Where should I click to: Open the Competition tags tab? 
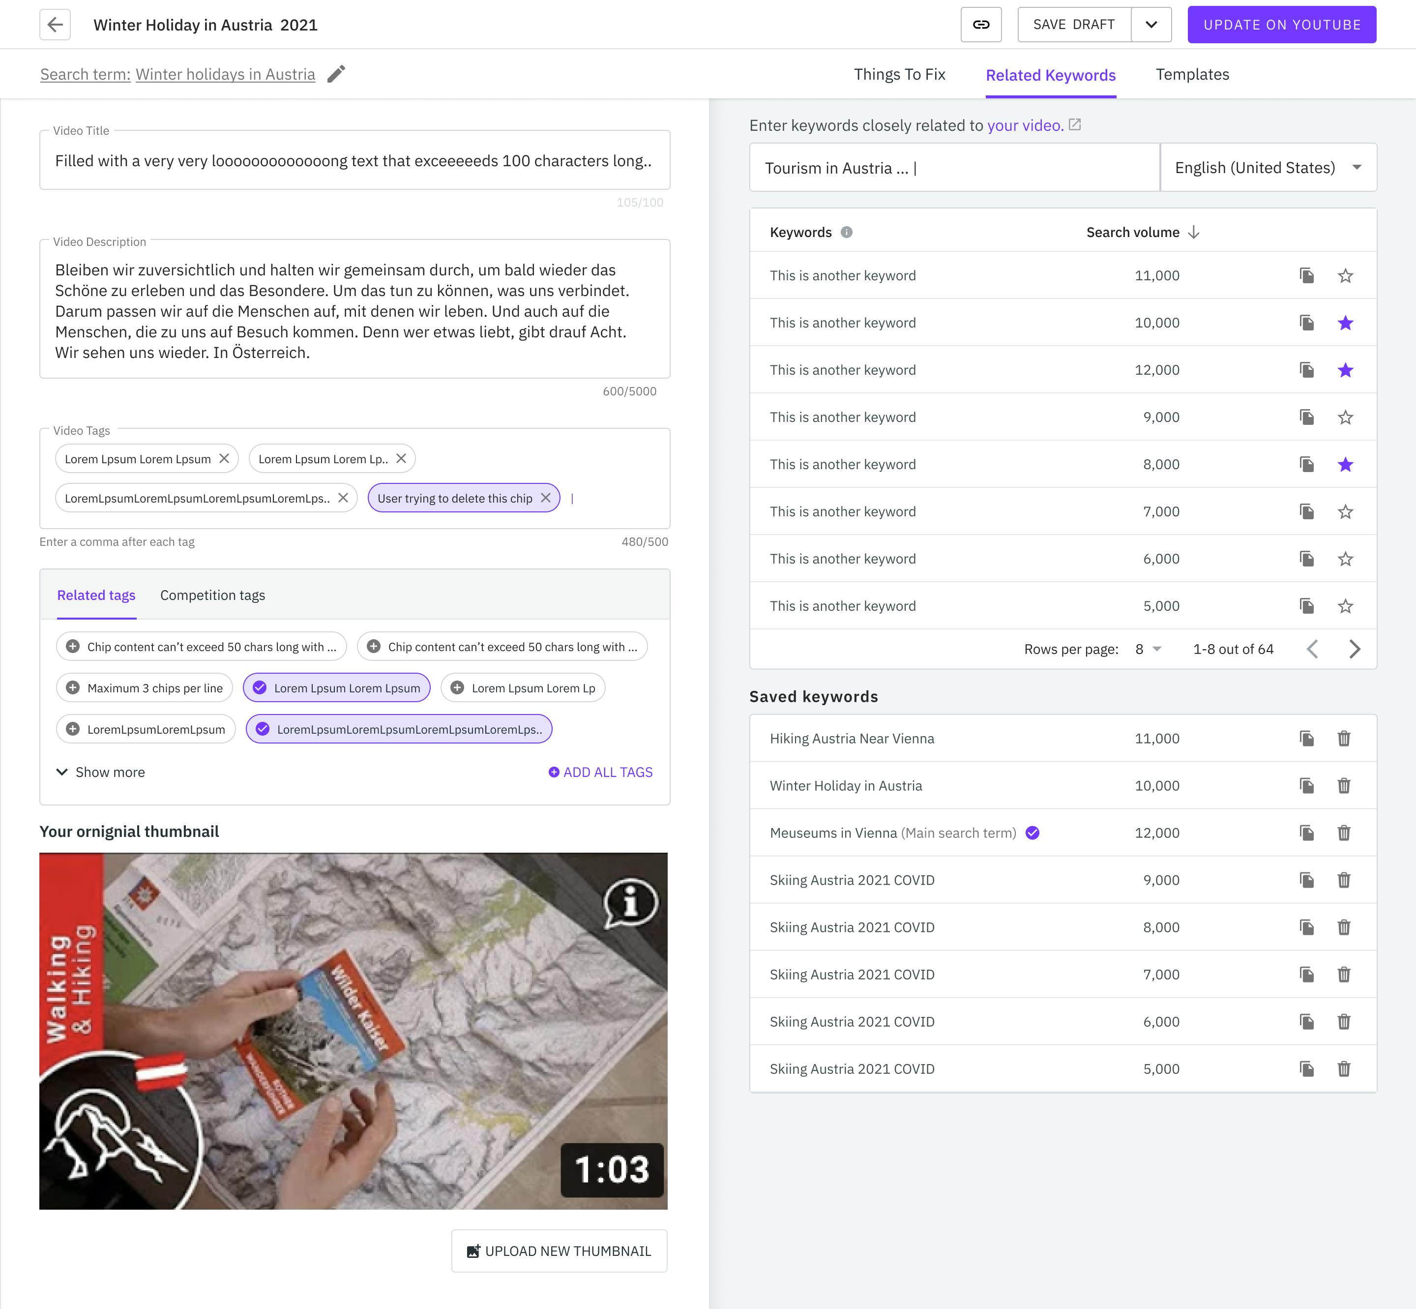(x=212, y=595)
